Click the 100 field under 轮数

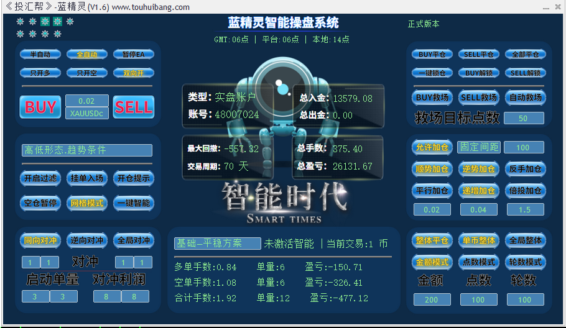[525, 299]
